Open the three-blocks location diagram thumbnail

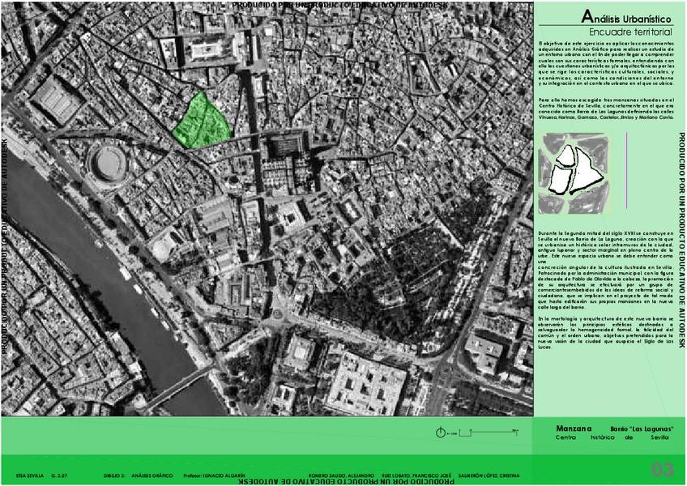[574, 173]
